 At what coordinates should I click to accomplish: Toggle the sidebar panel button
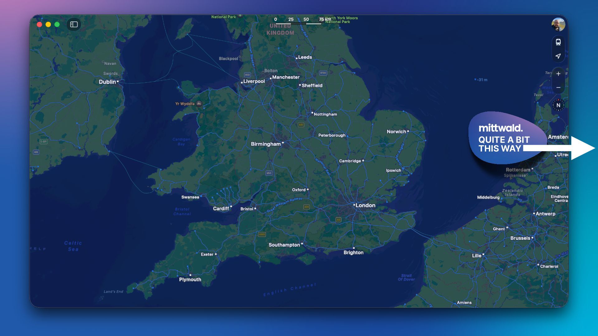pyautogui.click(x=74, y=24)
